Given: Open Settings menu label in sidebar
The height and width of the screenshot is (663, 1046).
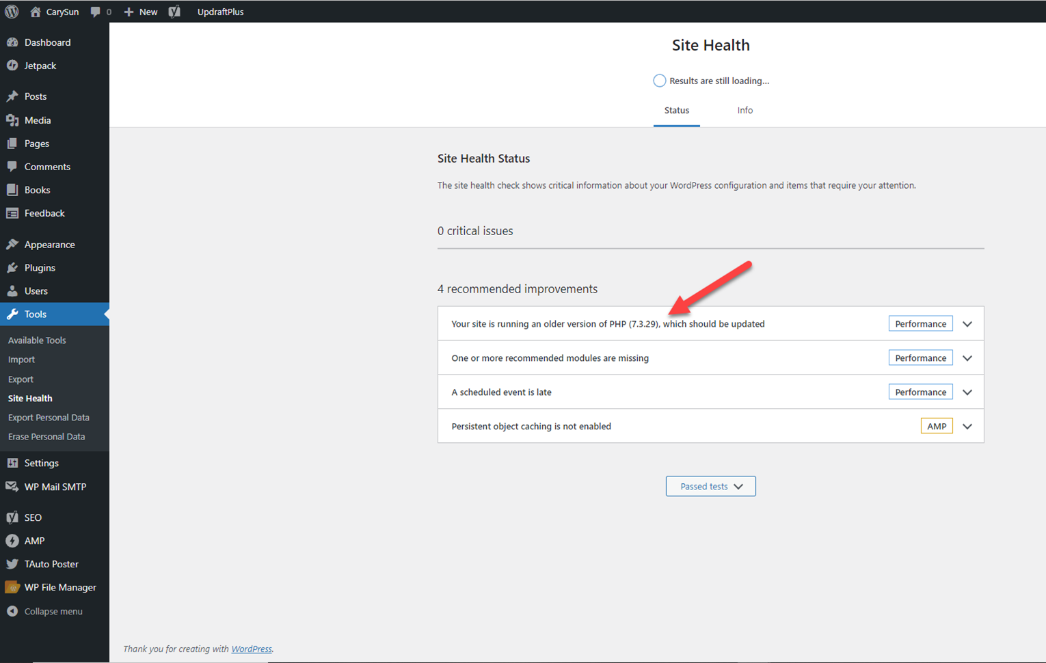Looking at the screenshot, I should coord(42,463).
